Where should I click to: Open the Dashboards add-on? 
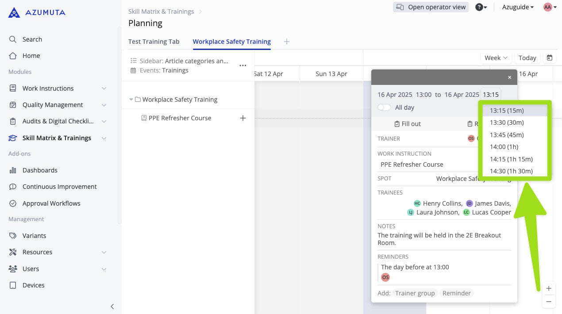[x=40, y=170]
